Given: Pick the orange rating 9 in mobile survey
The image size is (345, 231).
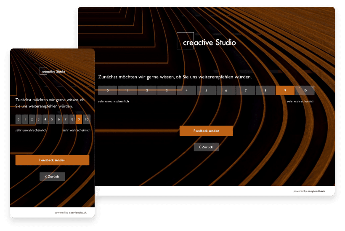Looking at the screenshot, I should [x=79, y=119].
